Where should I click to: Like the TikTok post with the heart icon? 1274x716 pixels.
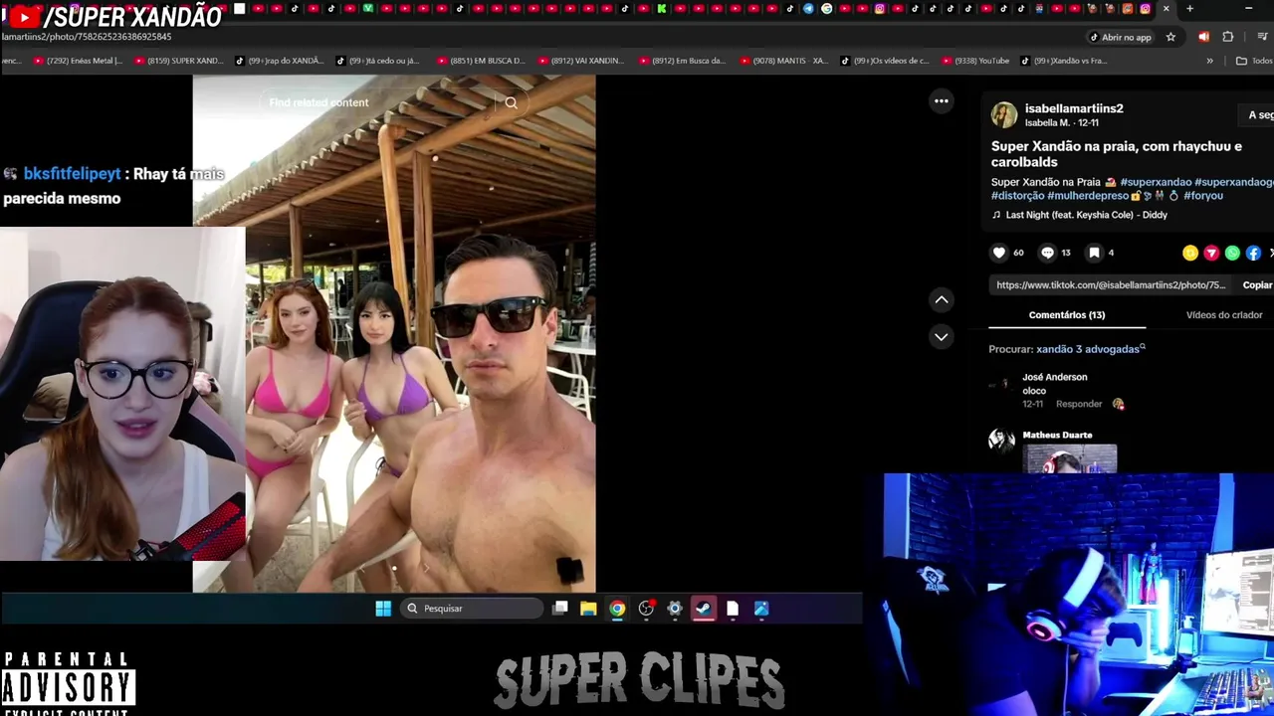[x=999, y=253]
